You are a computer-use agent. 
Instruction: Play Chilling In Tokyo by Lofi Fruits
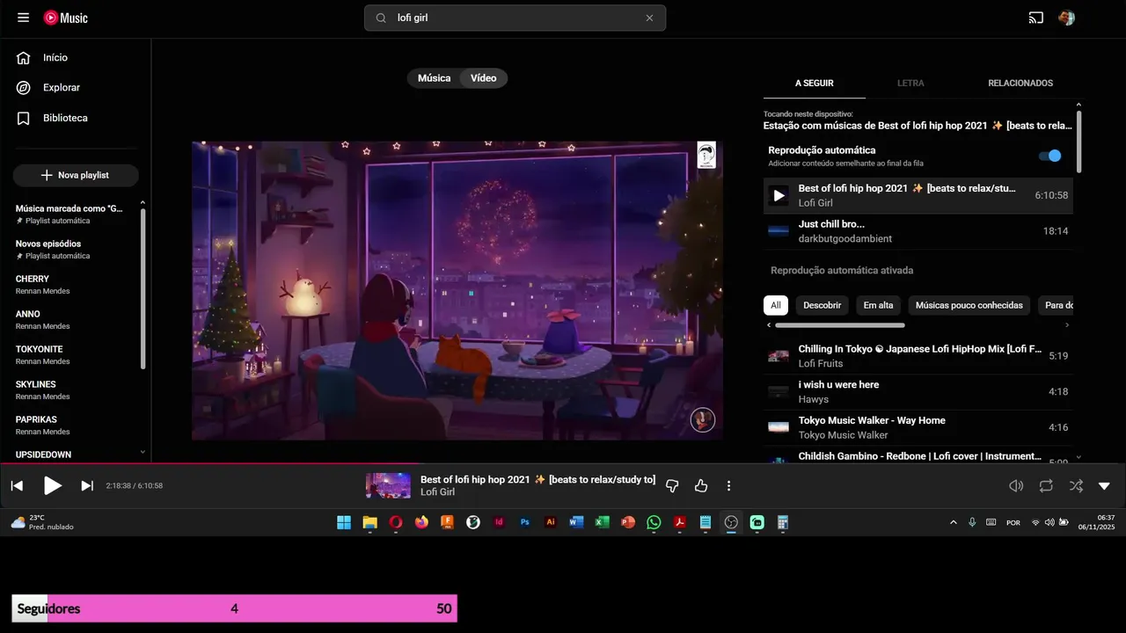918,356
